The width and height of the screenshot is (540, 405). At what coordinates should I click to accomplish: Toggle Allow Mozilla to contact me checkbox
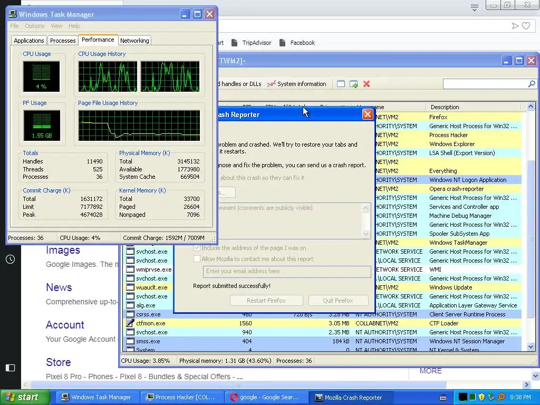point(197,258)
